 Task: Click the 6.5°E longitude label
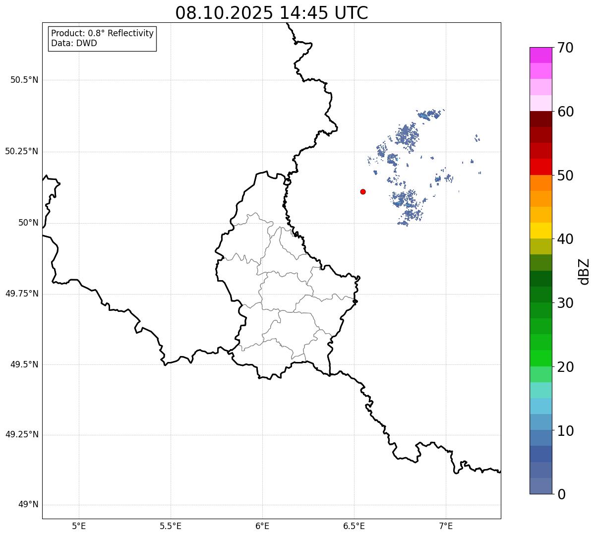[x=354, y=526]
